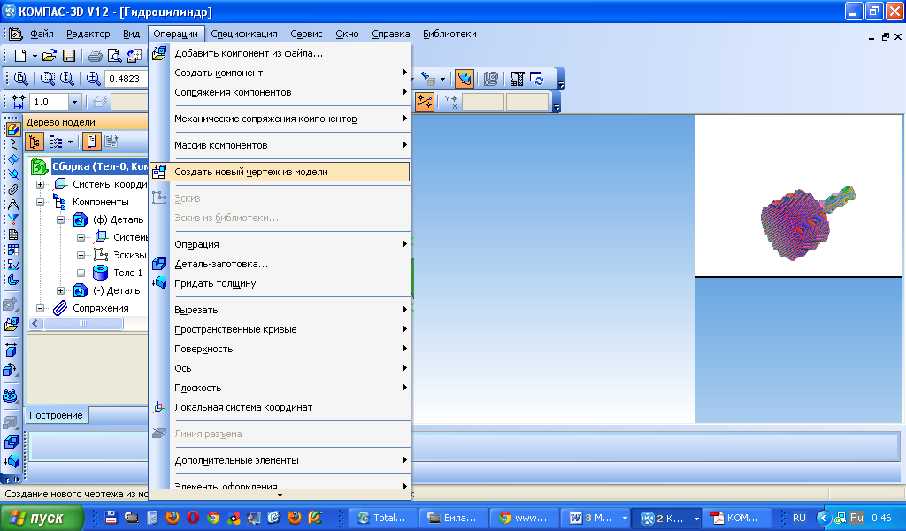Select the zoom by window frame icon
Image resolution: width=906 pixels, height=531 pixels.
[x=48, y=78]
